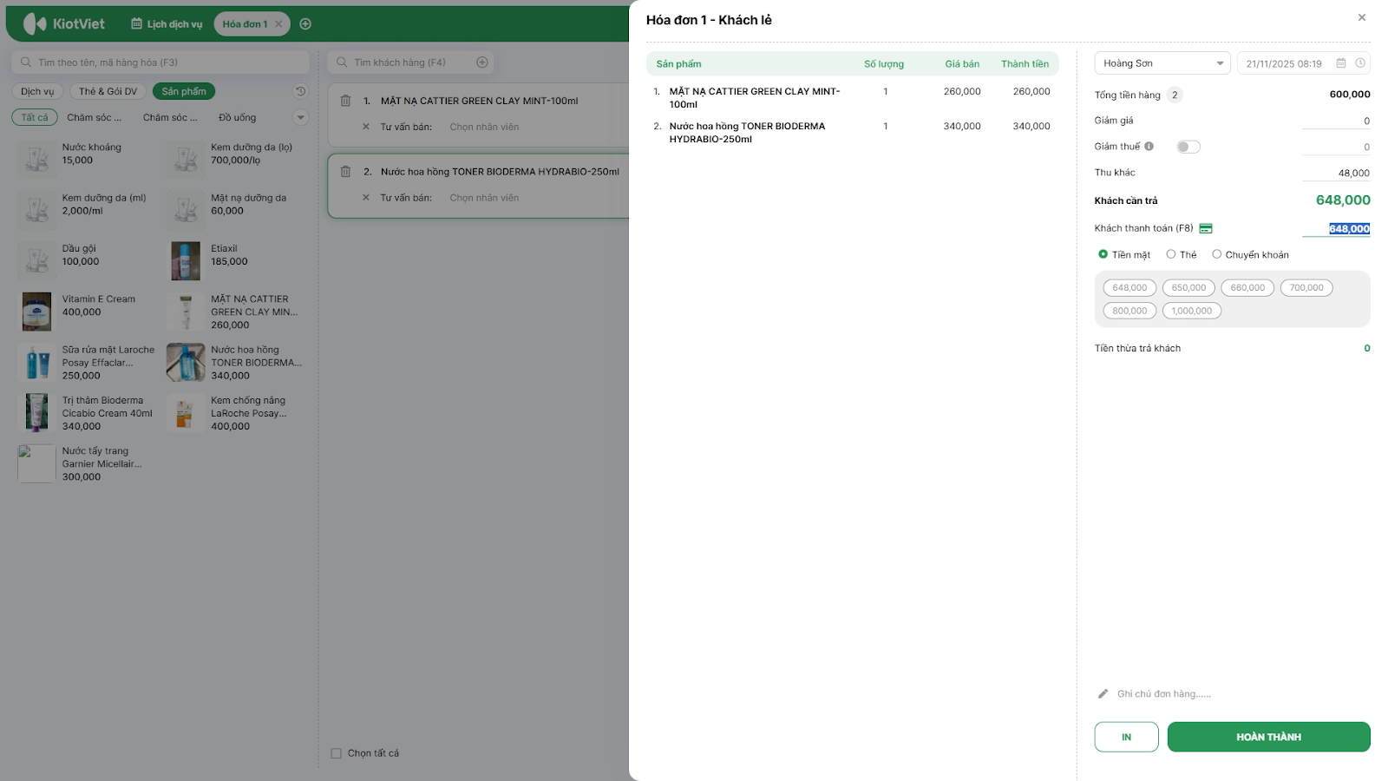The image size is (1388, 781).
Task: Switch to the Hóa đơn 1 tab
Action: (x=245, y=24)
